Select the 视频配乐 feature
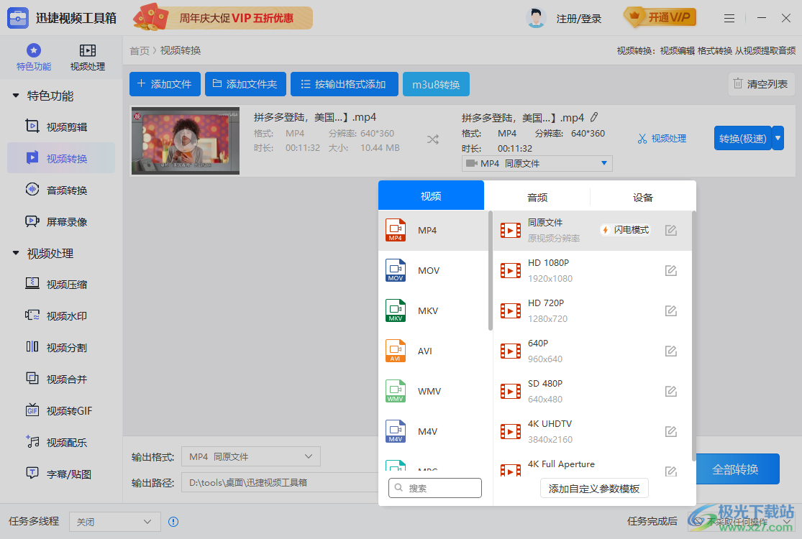802x539 pixels. 60,442
